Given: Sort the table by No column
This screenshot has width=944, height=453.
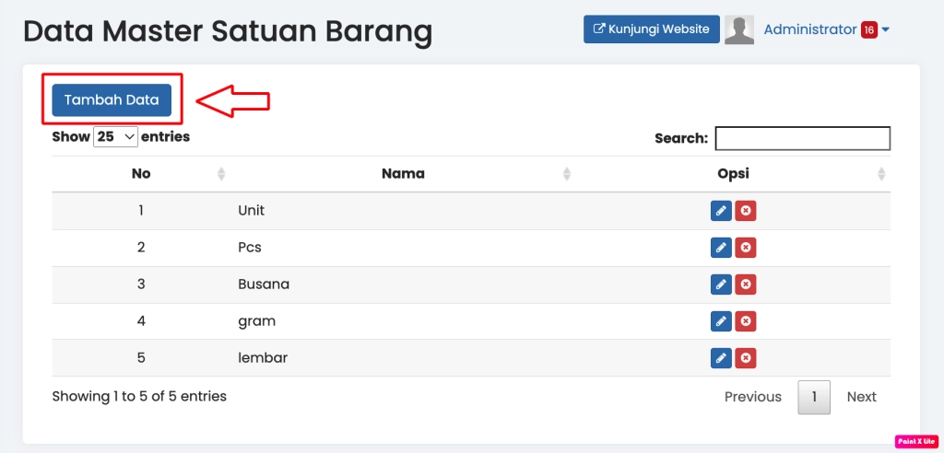Looking at the screenshot, I should 141,174.
